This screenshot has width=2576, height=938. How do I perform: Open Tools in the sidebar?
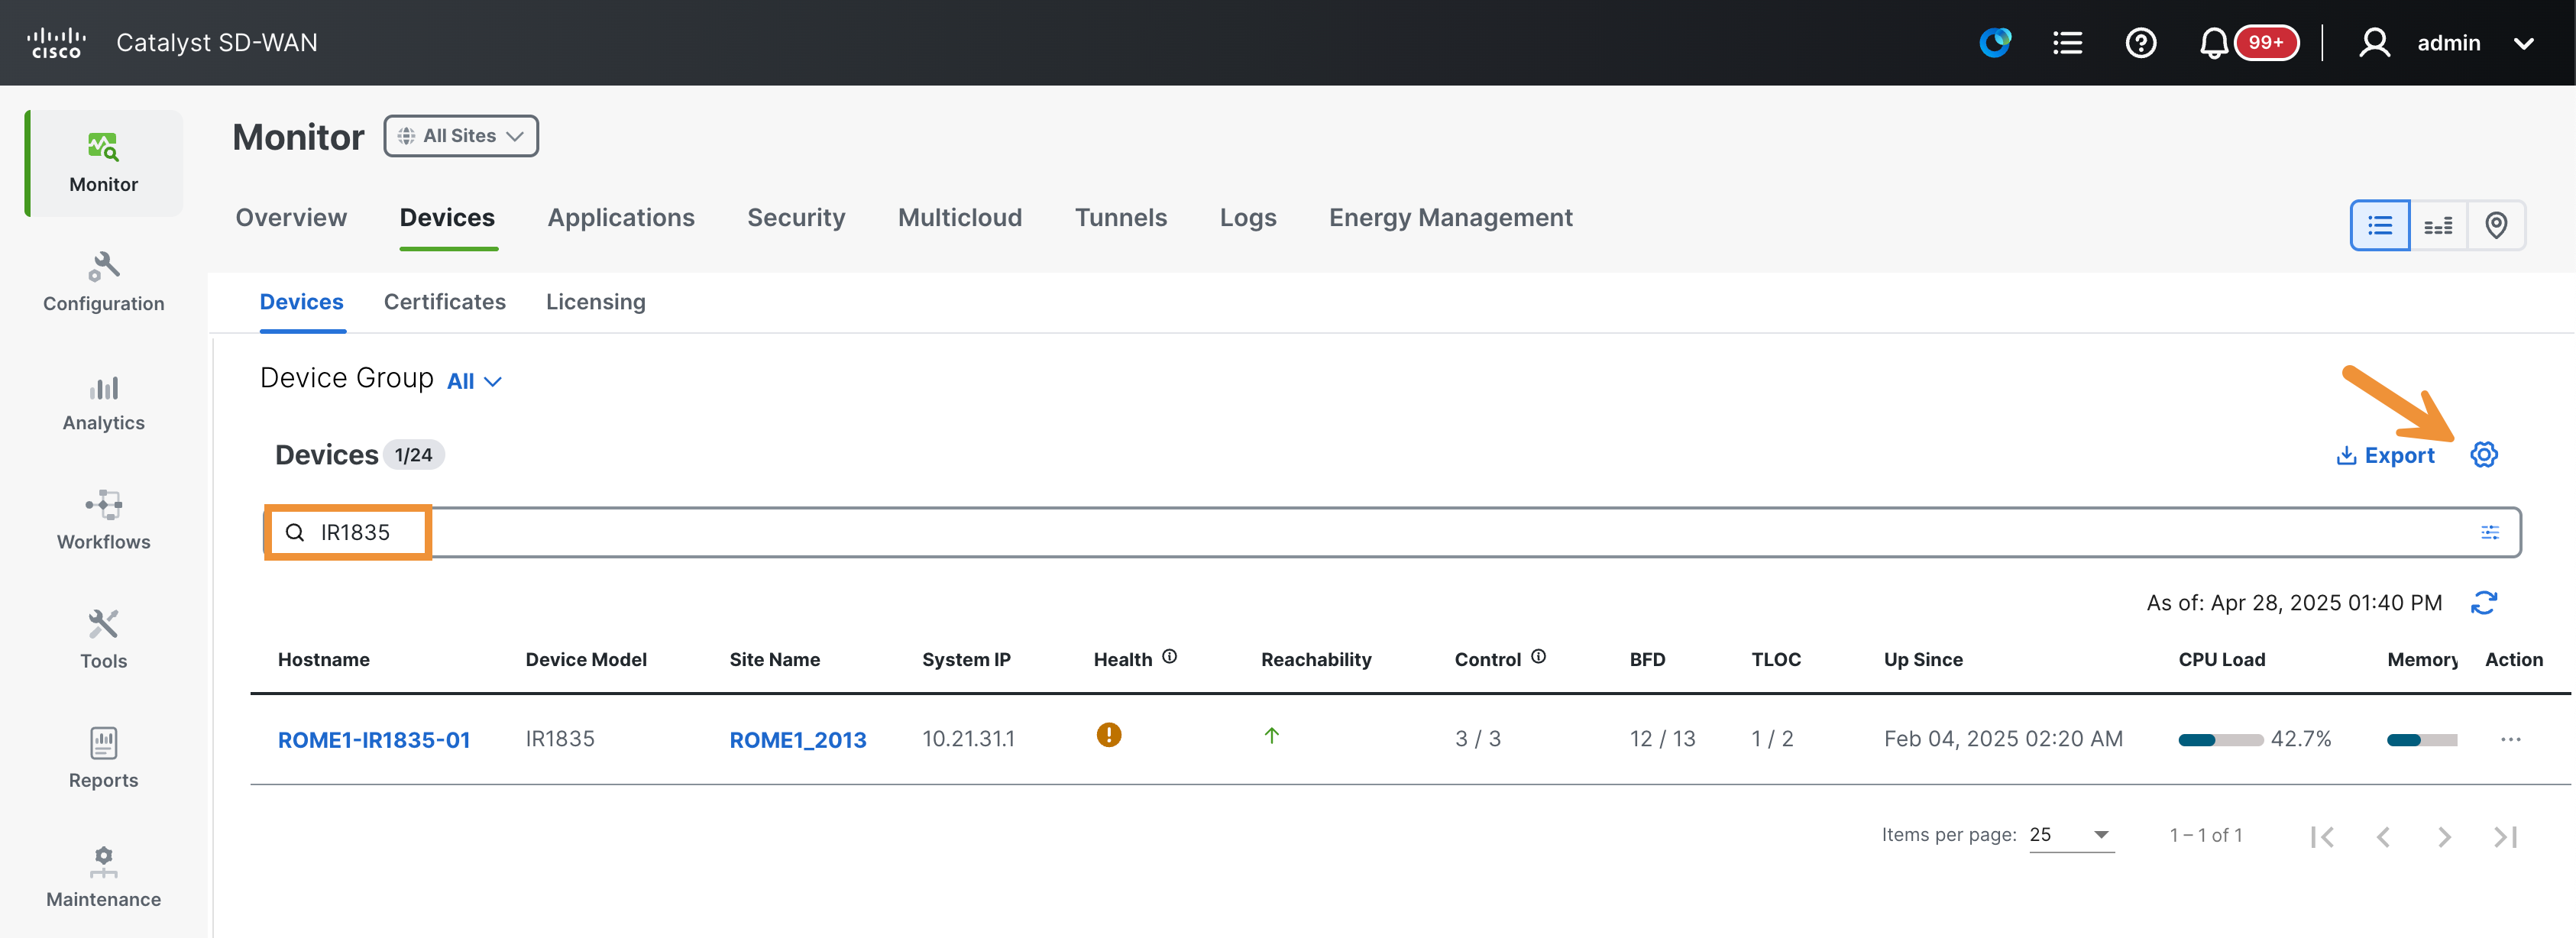104,640
